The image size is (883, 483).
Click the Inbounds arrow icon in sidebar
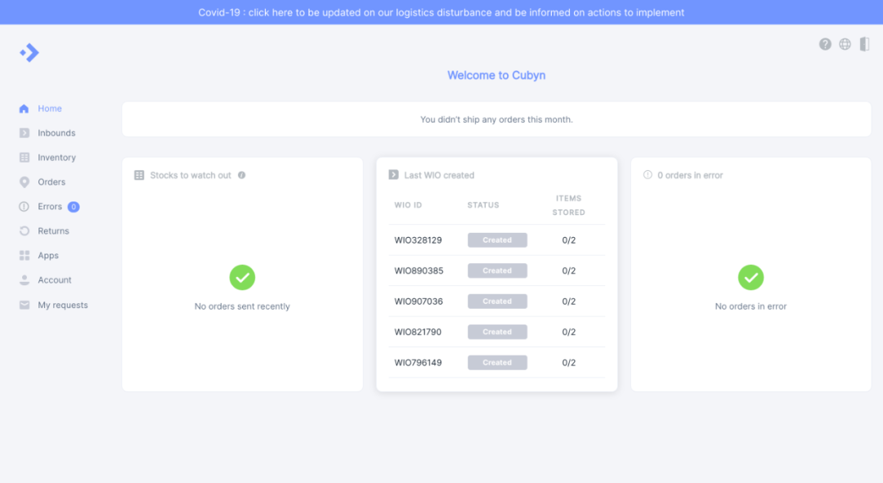[25, 133]
